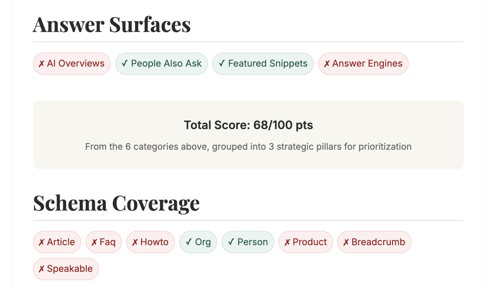495x288 pixels.
Task: Click the Breadcrumb schema badge
Action: point(374,242)
